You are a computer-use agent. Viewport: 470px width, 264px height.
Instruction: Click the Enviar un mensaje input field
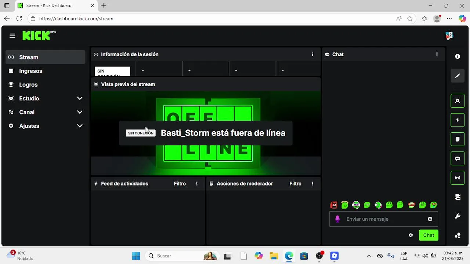pos(383,219)
